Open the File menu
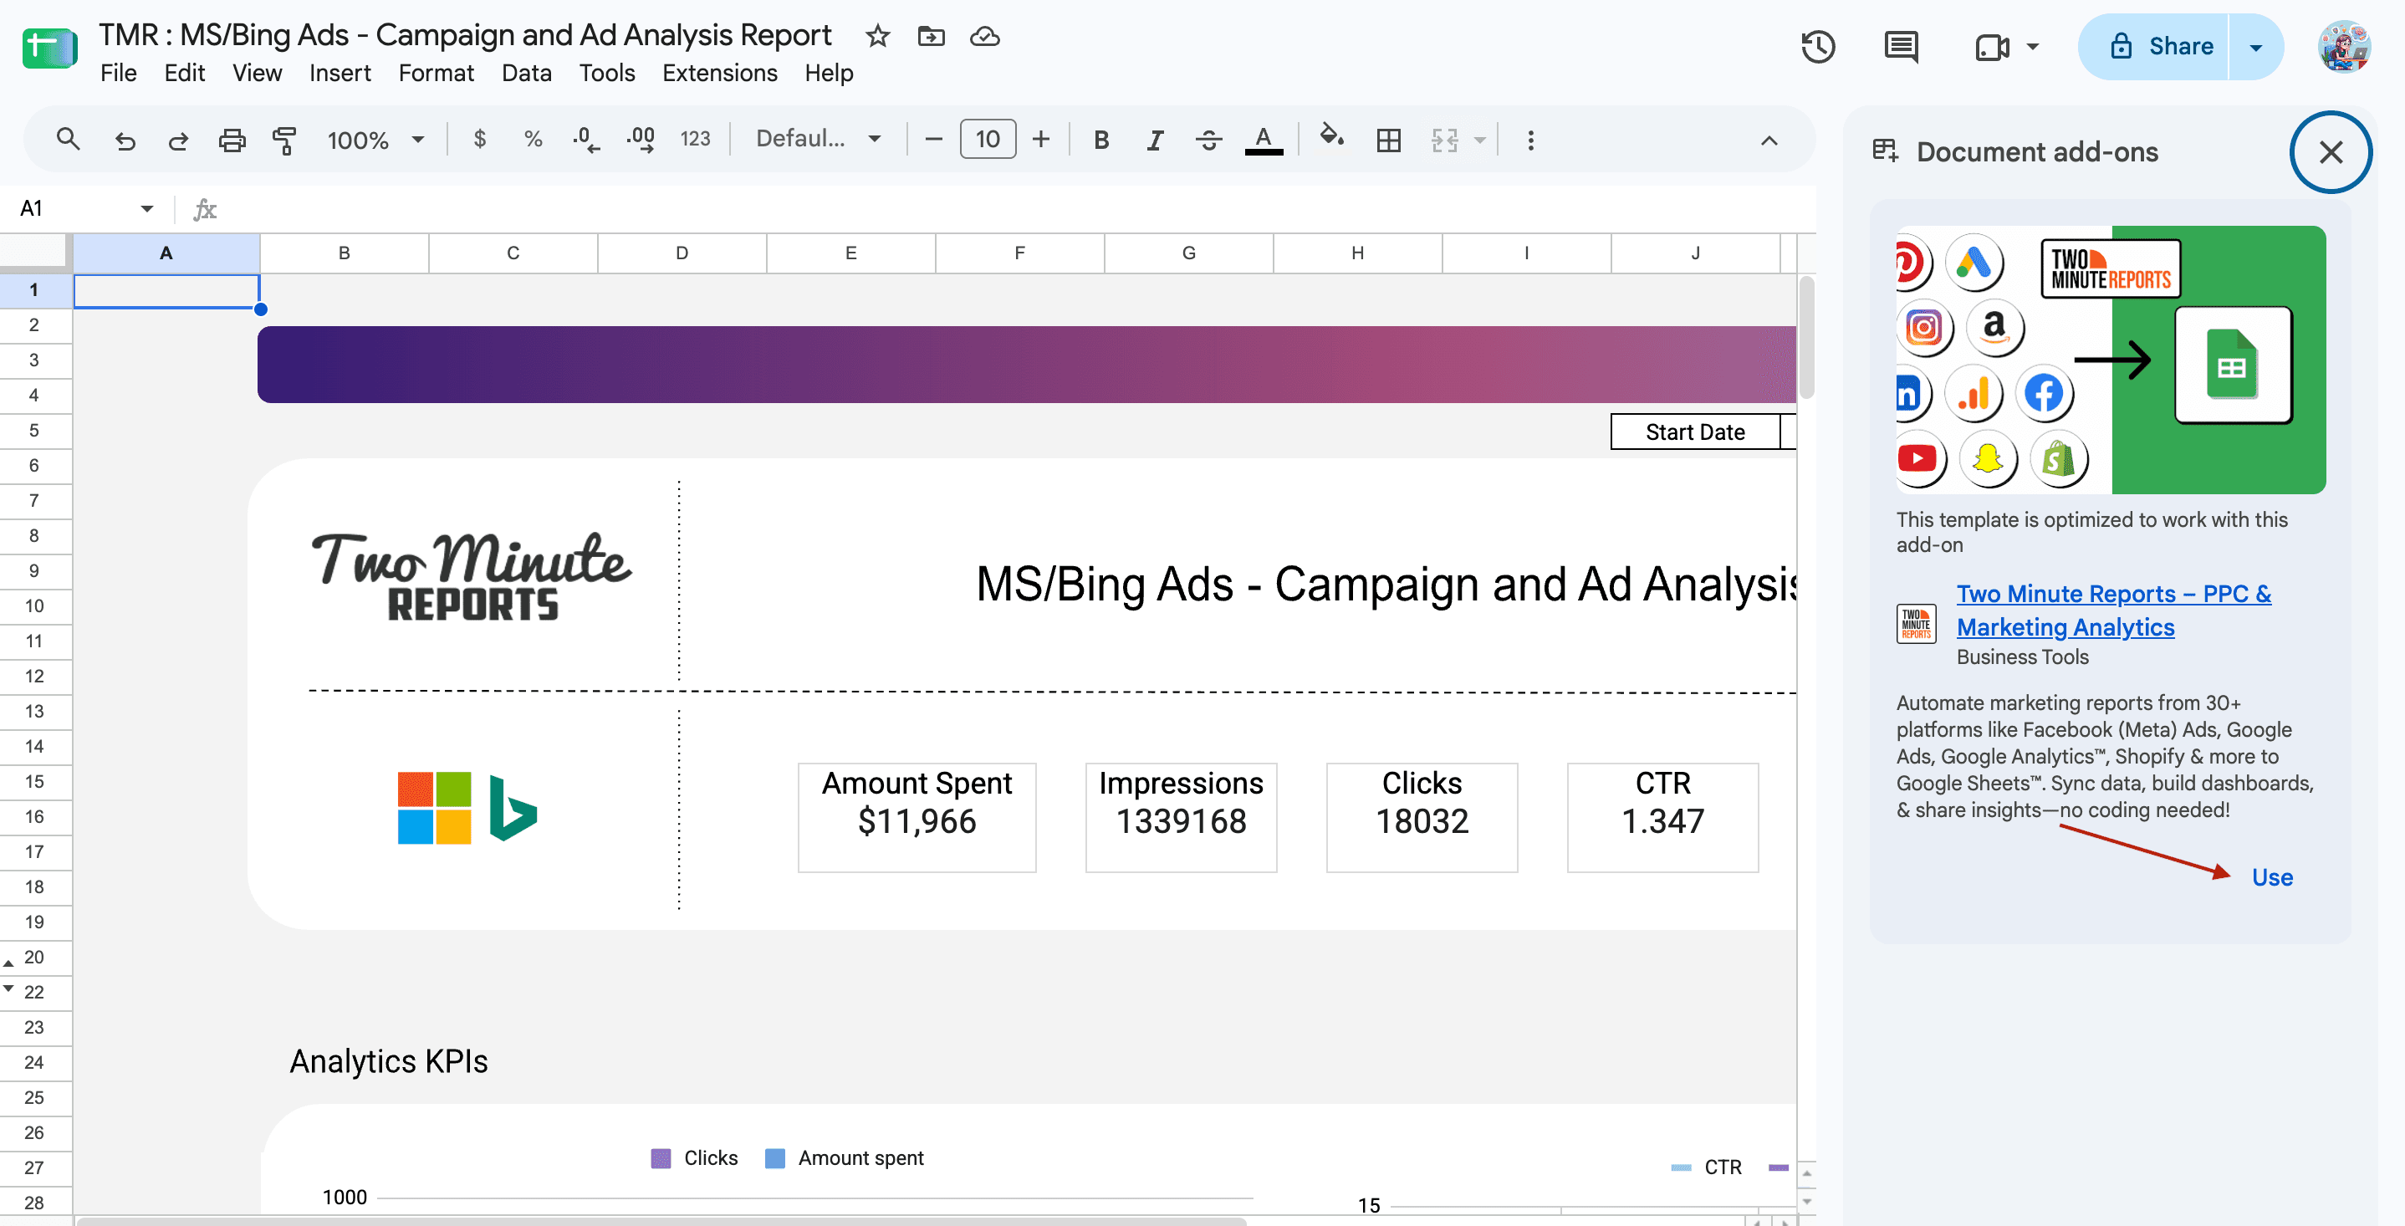Viewport: 2405px width, 1226px height. pyautogui.click(x=119, y=73)
